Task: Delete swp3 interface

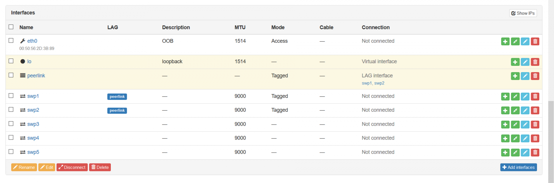Action: (535, 124)
